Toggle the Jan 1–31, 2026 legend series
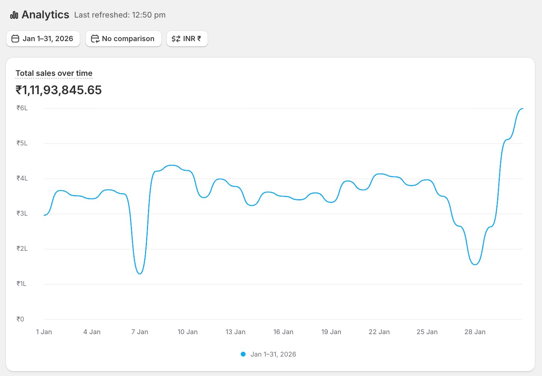Viewport: 542px width, 376px height. click(x=268, y=354)
